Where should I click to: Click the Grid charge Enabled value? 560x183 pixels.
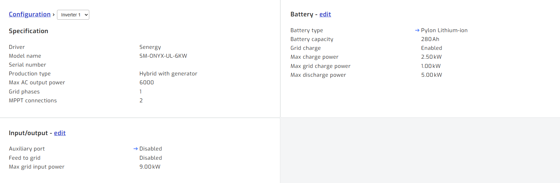click(x=432, y=48)
